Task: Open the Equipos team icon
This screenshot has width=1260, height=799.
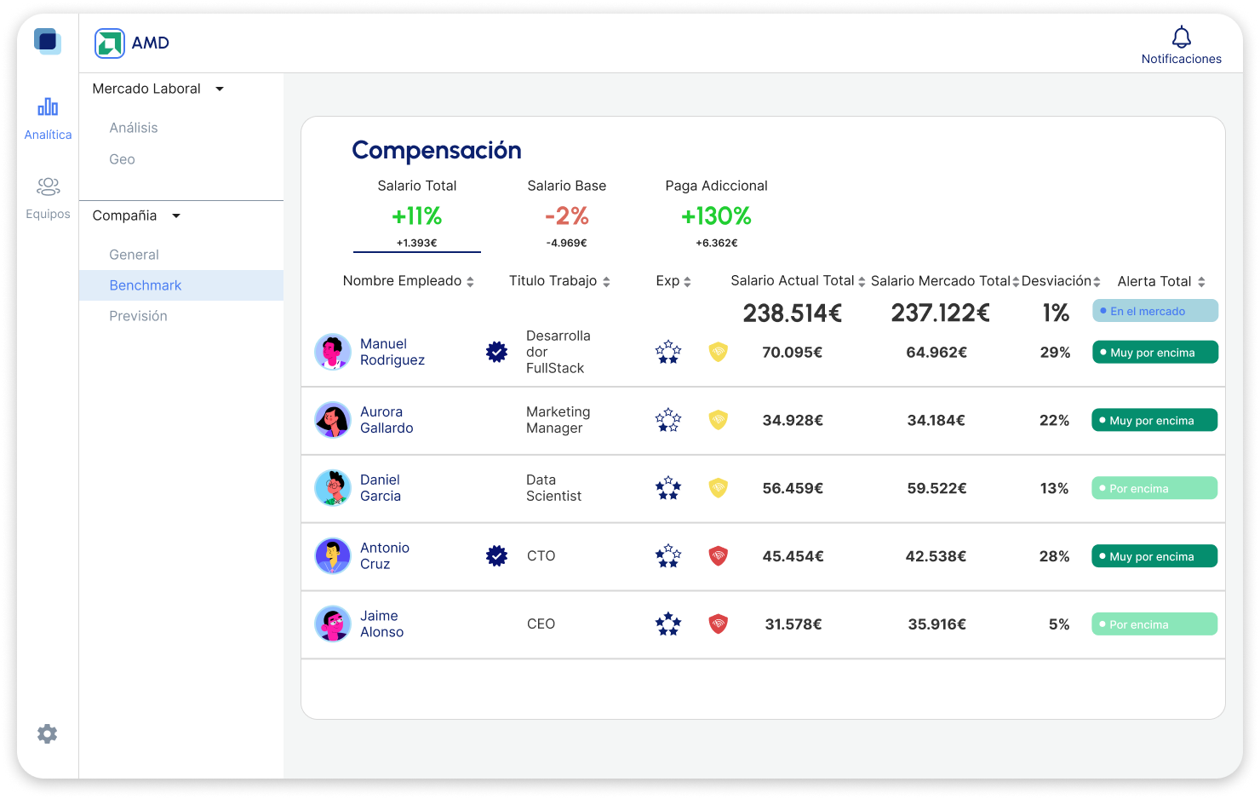Action: coord(49,186)
